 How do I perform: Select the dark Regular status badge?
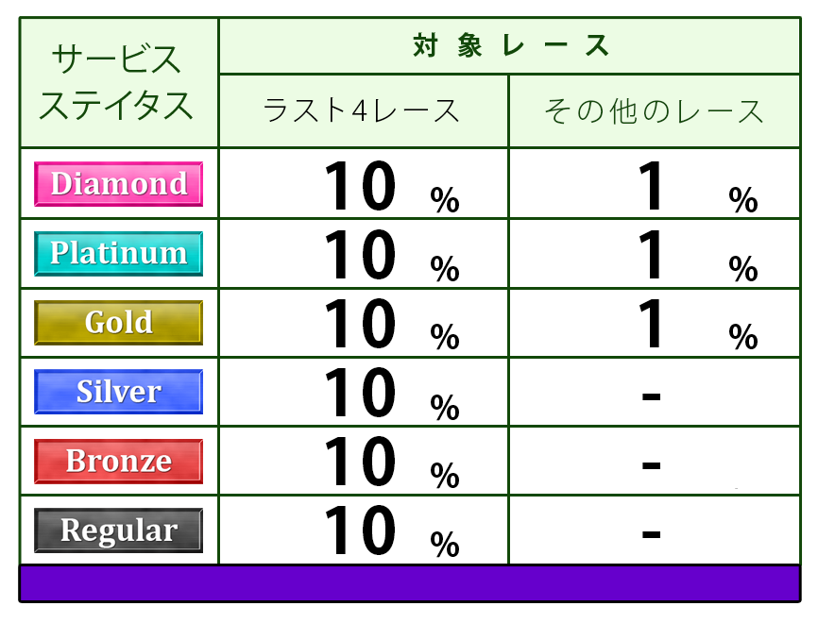point(118,530)
